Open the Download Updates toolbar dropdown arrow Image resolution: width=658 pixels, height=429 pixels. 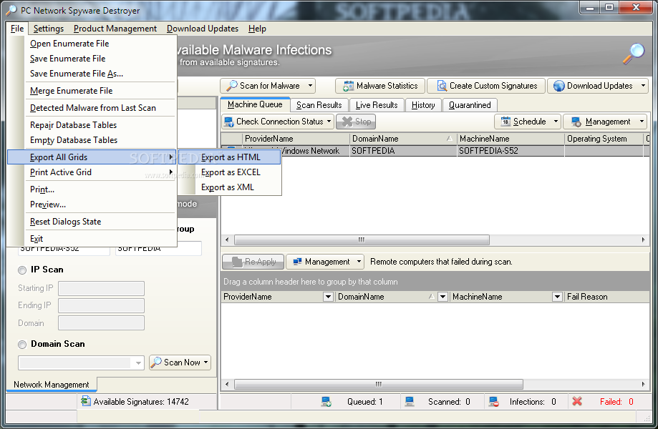[x=643, y=86]
